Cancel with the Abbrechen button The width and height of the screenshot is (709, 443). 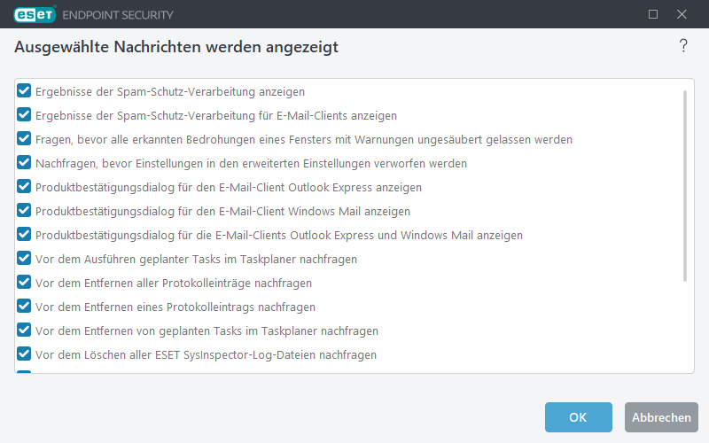[x=661, y=417]
